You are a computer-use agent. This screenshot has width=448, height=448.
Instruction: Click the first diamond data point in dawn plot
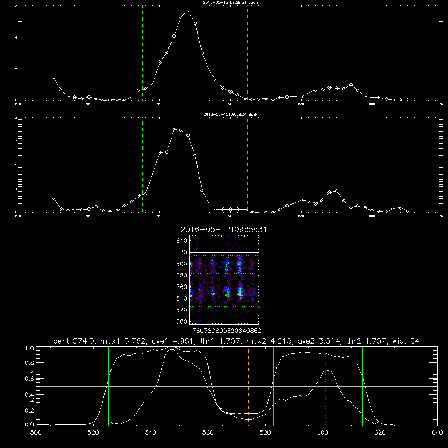coord(53,77)
